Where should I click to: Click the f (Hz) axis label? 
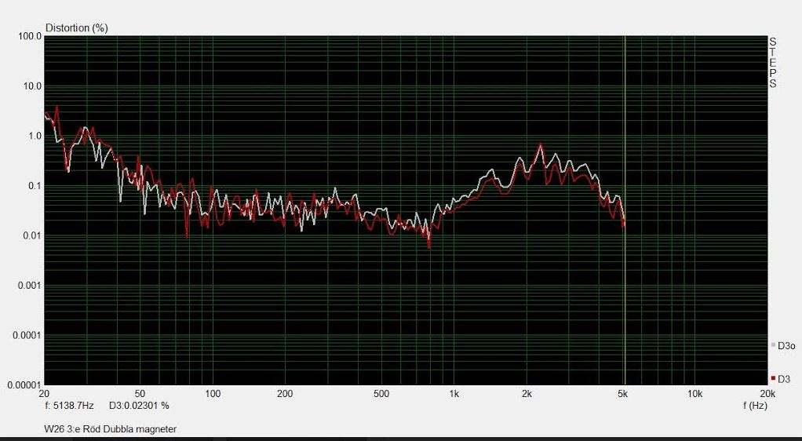point(754,406)
